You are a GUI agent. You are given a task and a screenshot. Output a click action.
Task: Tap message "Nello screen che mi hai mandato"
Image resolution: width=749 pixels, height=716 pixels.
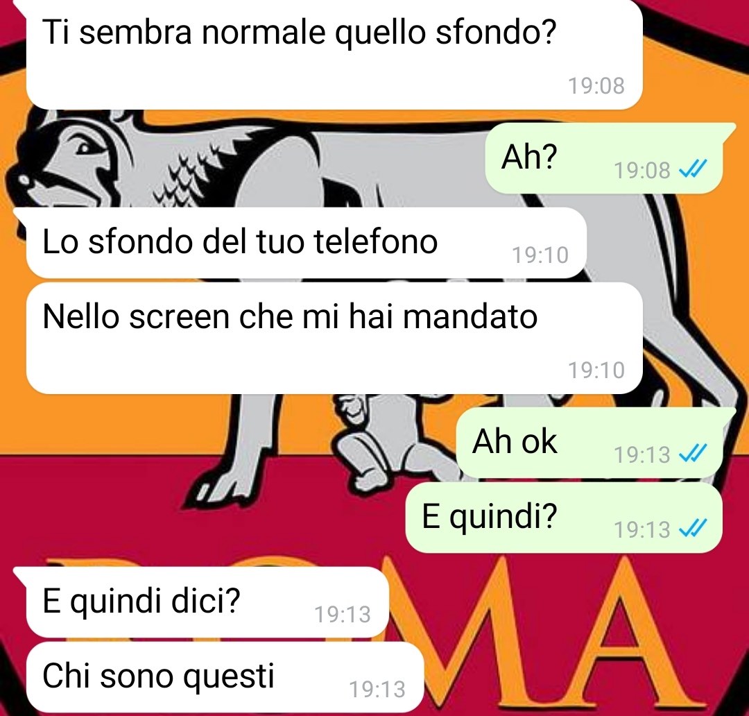[334, 339]
